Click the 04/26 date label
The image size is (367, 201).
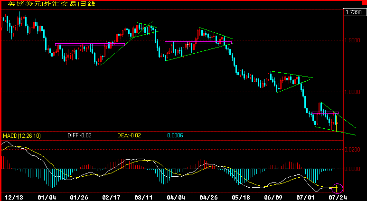tap(208, 198)
